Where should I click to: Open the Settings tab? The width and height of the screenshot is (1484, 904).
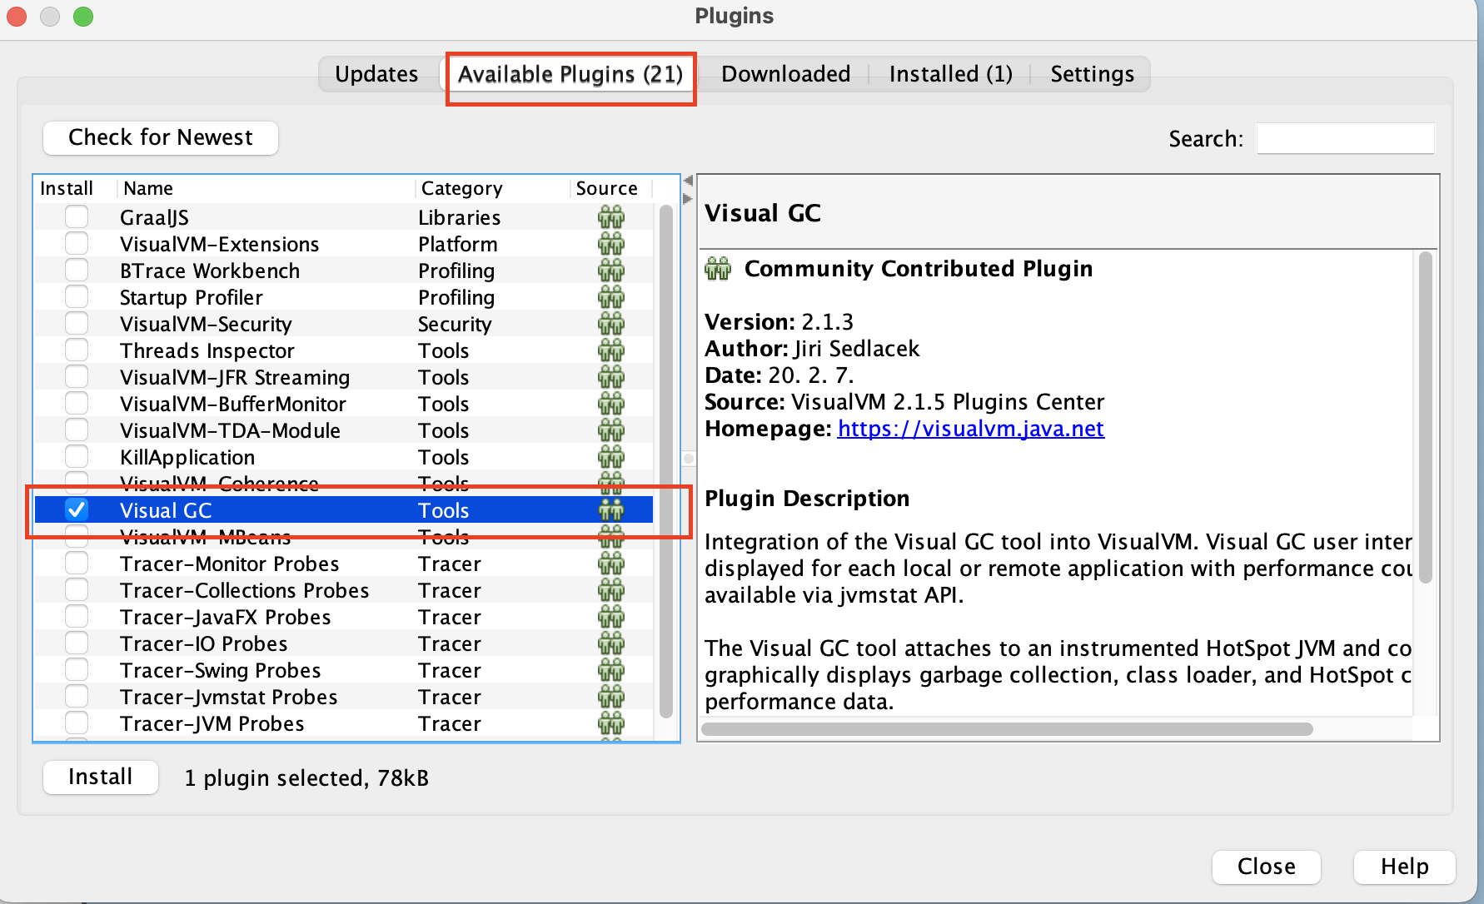point(1092,74)
